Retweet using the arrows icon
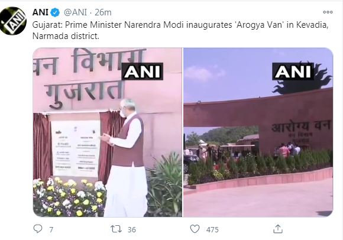The height and width of the screenshot is (240, 343). click(x=116, y=229)
